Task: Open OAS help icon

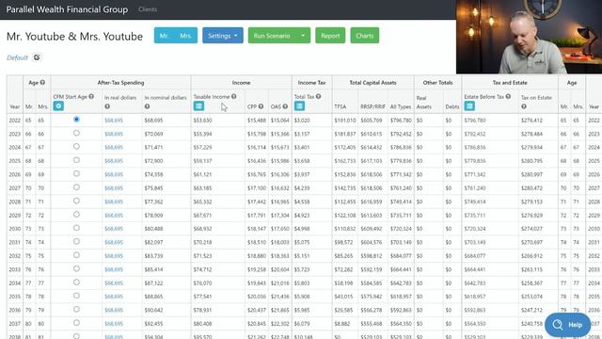Action: click(285, 106)
